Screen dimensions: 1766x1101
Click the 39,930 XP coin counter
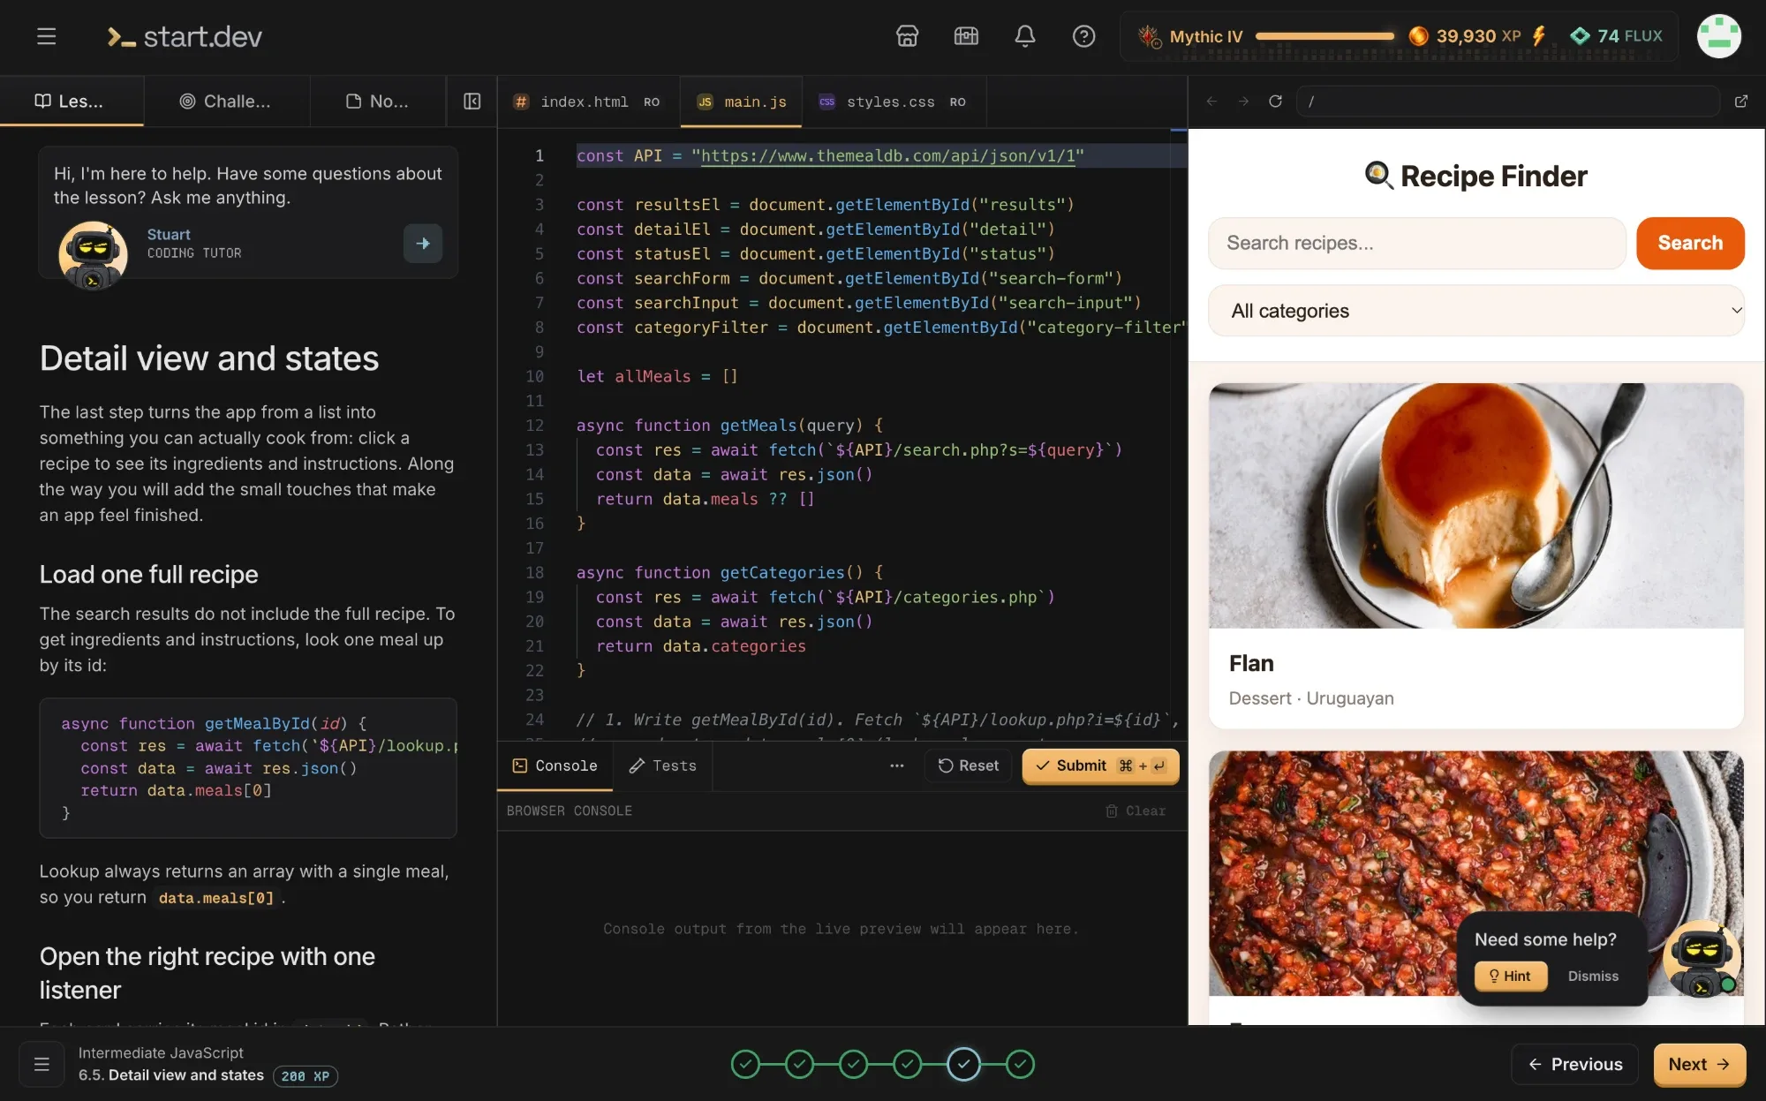(x=1465, y=36)
